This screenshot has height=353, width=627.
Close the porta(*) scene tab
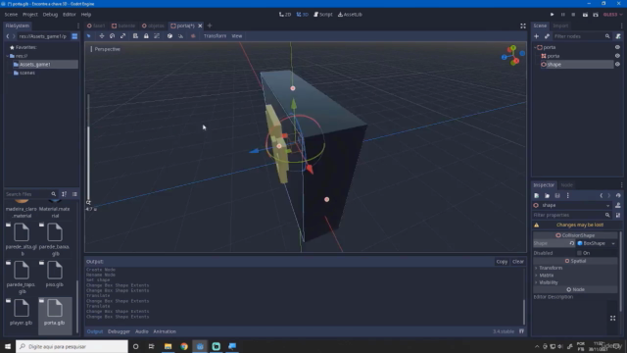pos(200,25)
